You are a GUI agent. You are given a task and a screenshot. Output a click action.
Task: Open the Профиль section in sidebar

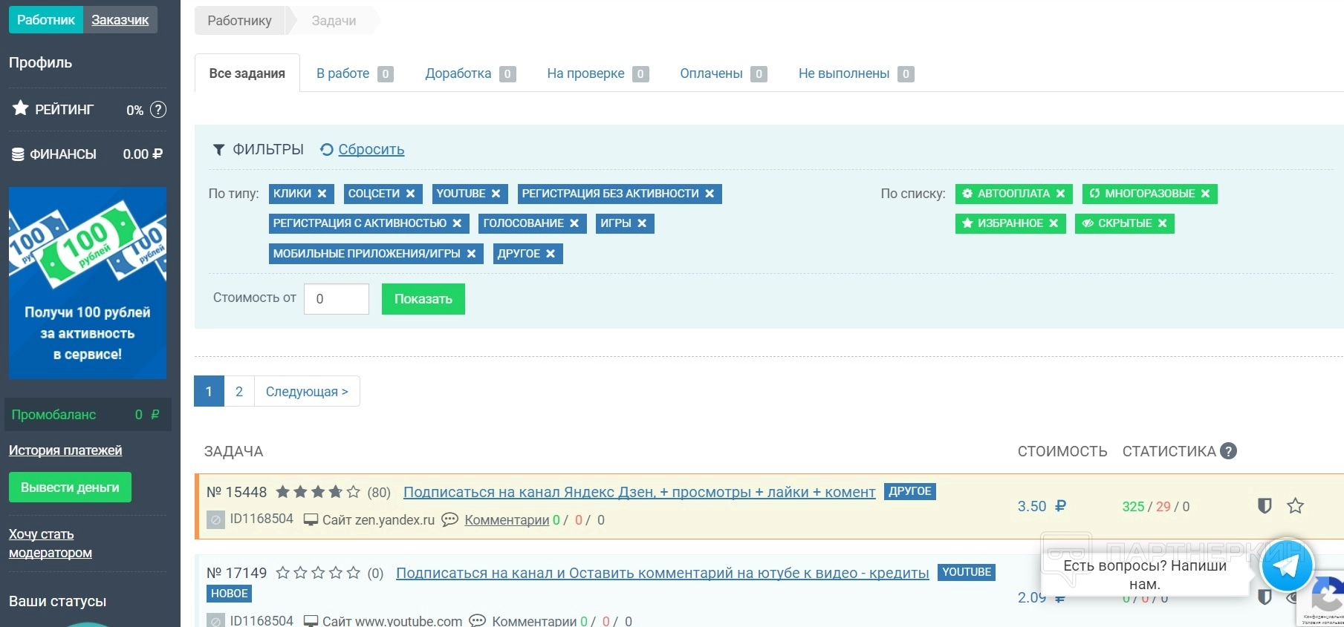40,62
